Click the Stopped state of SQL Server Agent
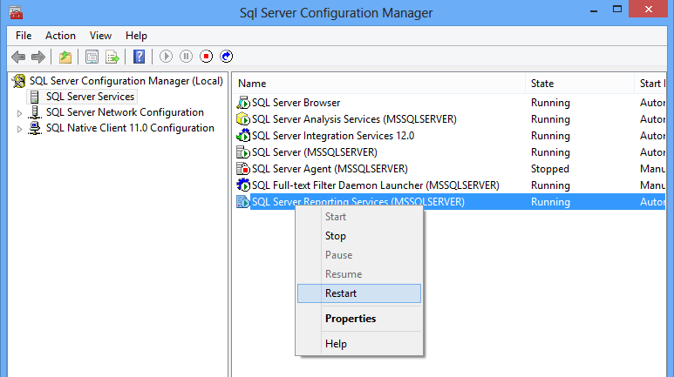Screen dimensions: 674x377 pos(550,169)
